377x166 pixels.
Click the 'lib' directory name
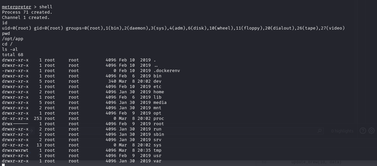pos(157,97)
